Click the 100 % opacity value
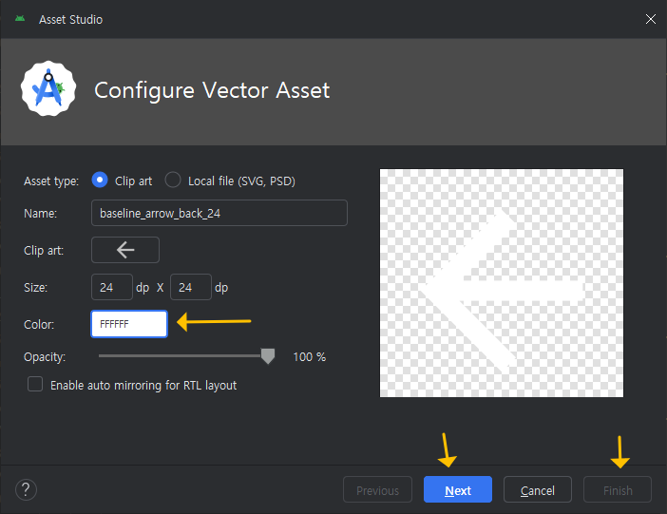Screen dimensions: 667x514 (x=309, y=357)
